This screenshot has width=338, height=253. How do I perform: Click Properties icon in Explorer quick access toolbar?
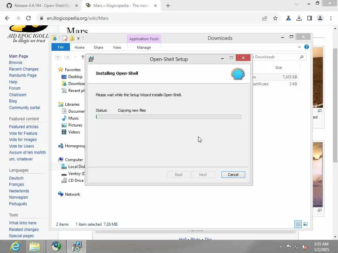(x=65, y=38)
